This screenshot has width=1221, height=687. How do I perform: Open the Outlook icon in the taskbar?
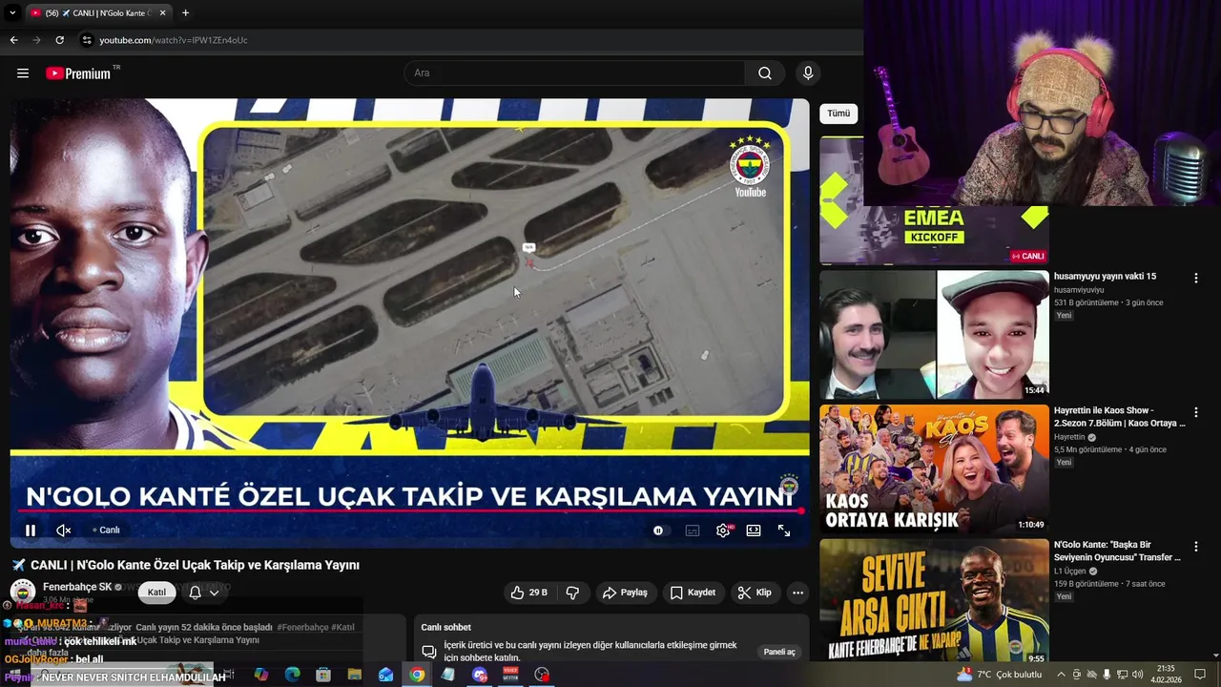[x=385, y=675]
